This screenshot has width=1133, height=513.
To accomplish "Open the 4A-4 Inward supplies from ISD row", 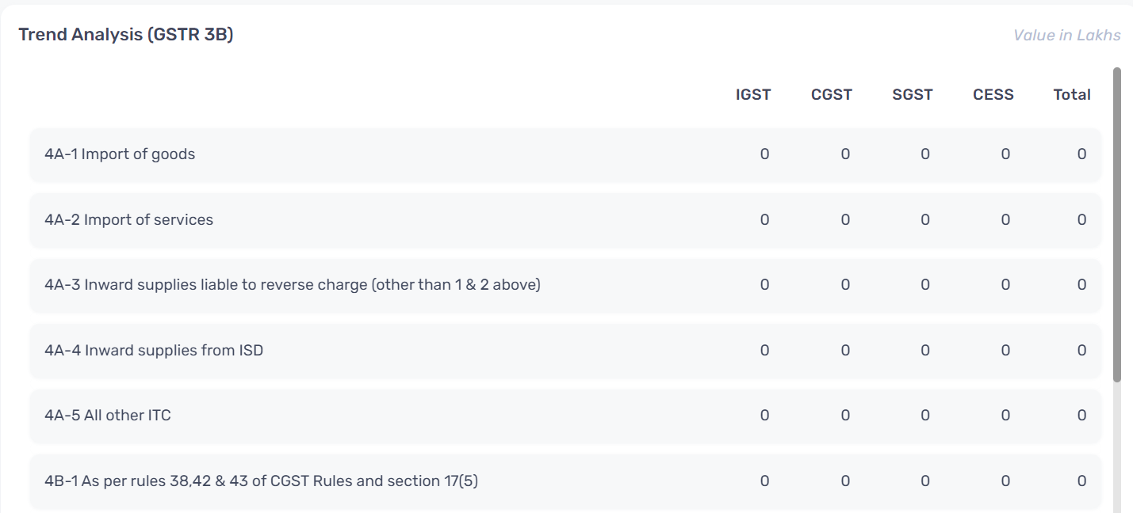I will 565,351.
